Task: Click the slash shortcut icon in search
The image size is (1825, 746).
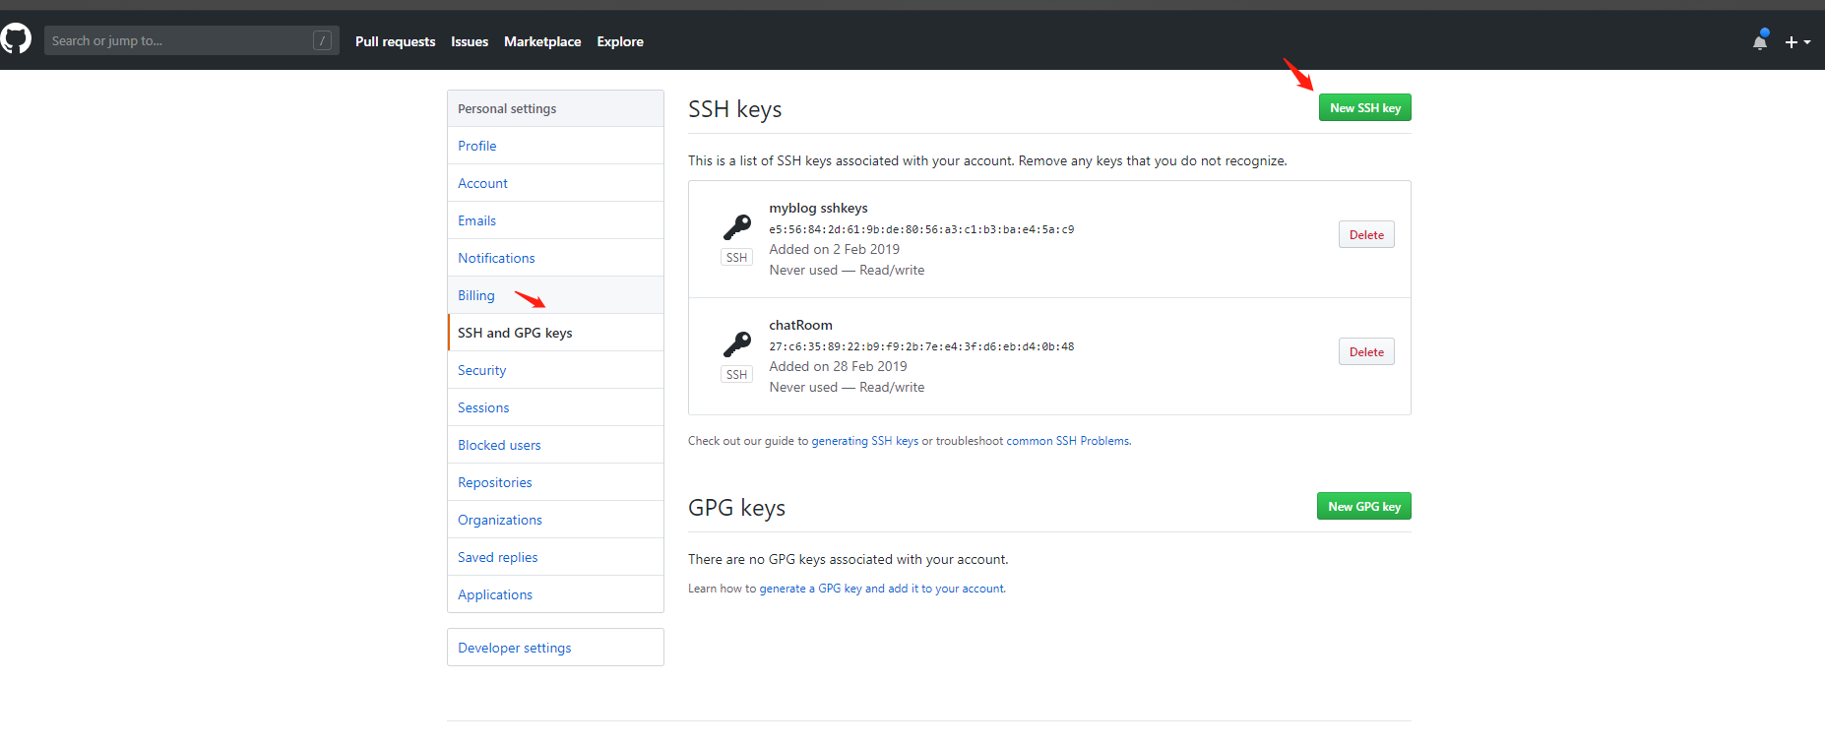Action: (x=322, y=40)
